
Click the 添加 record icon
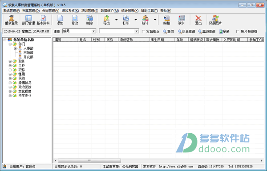pyautogui.click(x=60, y=20)
